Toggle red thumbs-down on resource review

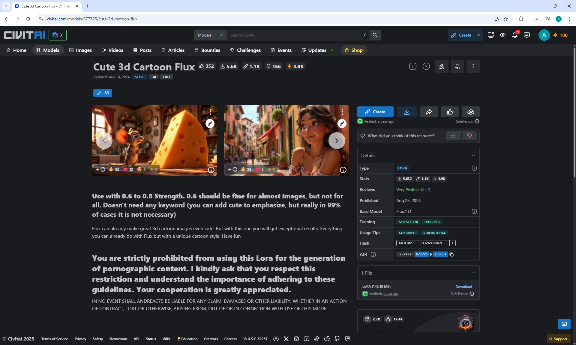coord(469,136)
